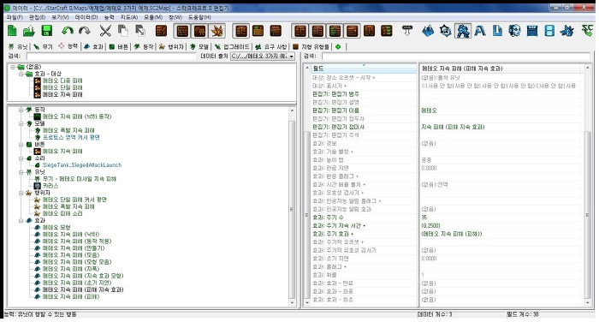The width and height of the screenshot is (599, 322).
Task: Open the Cutscene filmstrip module icon
Action: click(549, 31)
